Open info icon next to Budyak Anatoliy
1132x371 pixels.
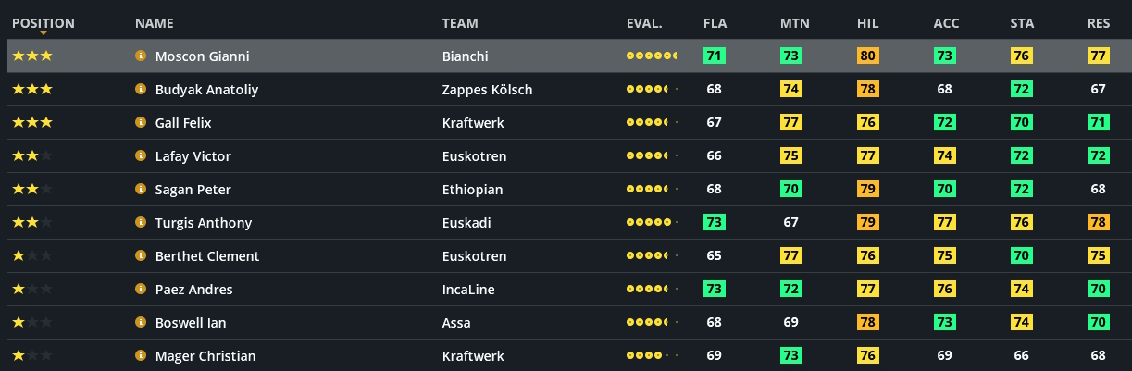141,90
